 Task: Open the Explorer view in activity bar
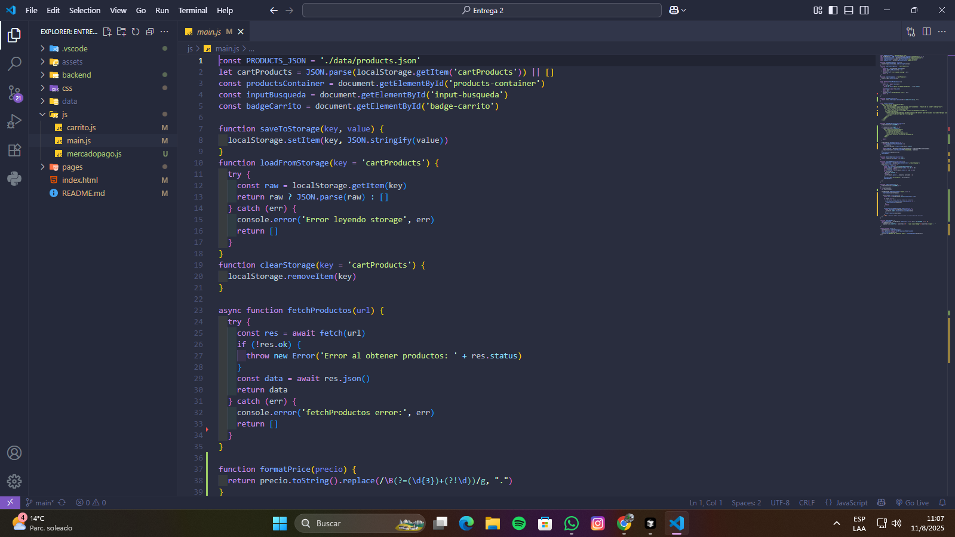click(14, 36)
